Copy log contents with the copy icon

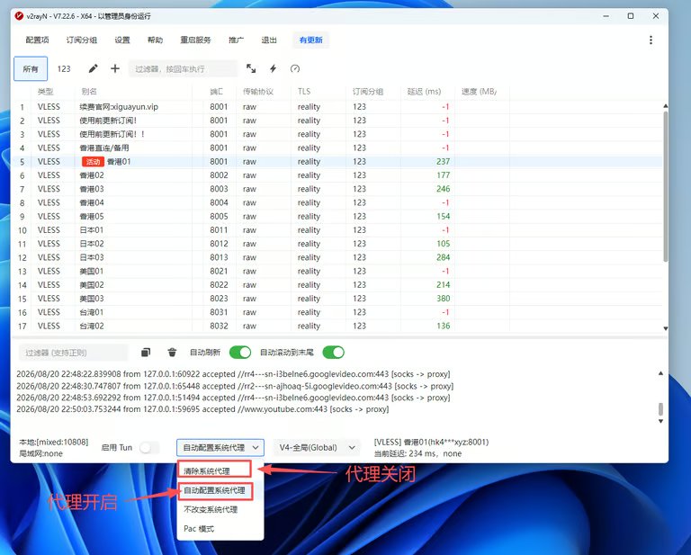click(146, 353)
